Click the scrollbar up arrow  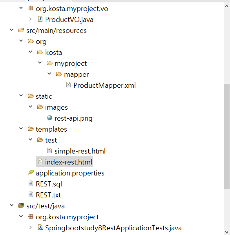coord(227,6)
